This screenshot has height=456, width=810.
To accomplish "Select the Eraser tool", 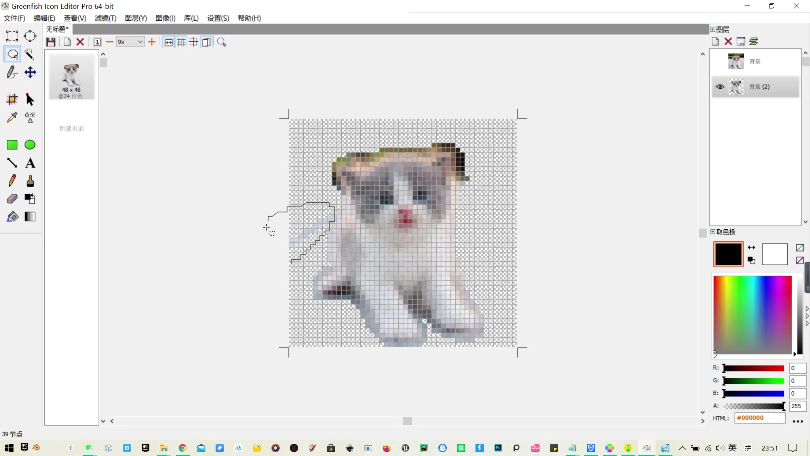I will point(12,198).
